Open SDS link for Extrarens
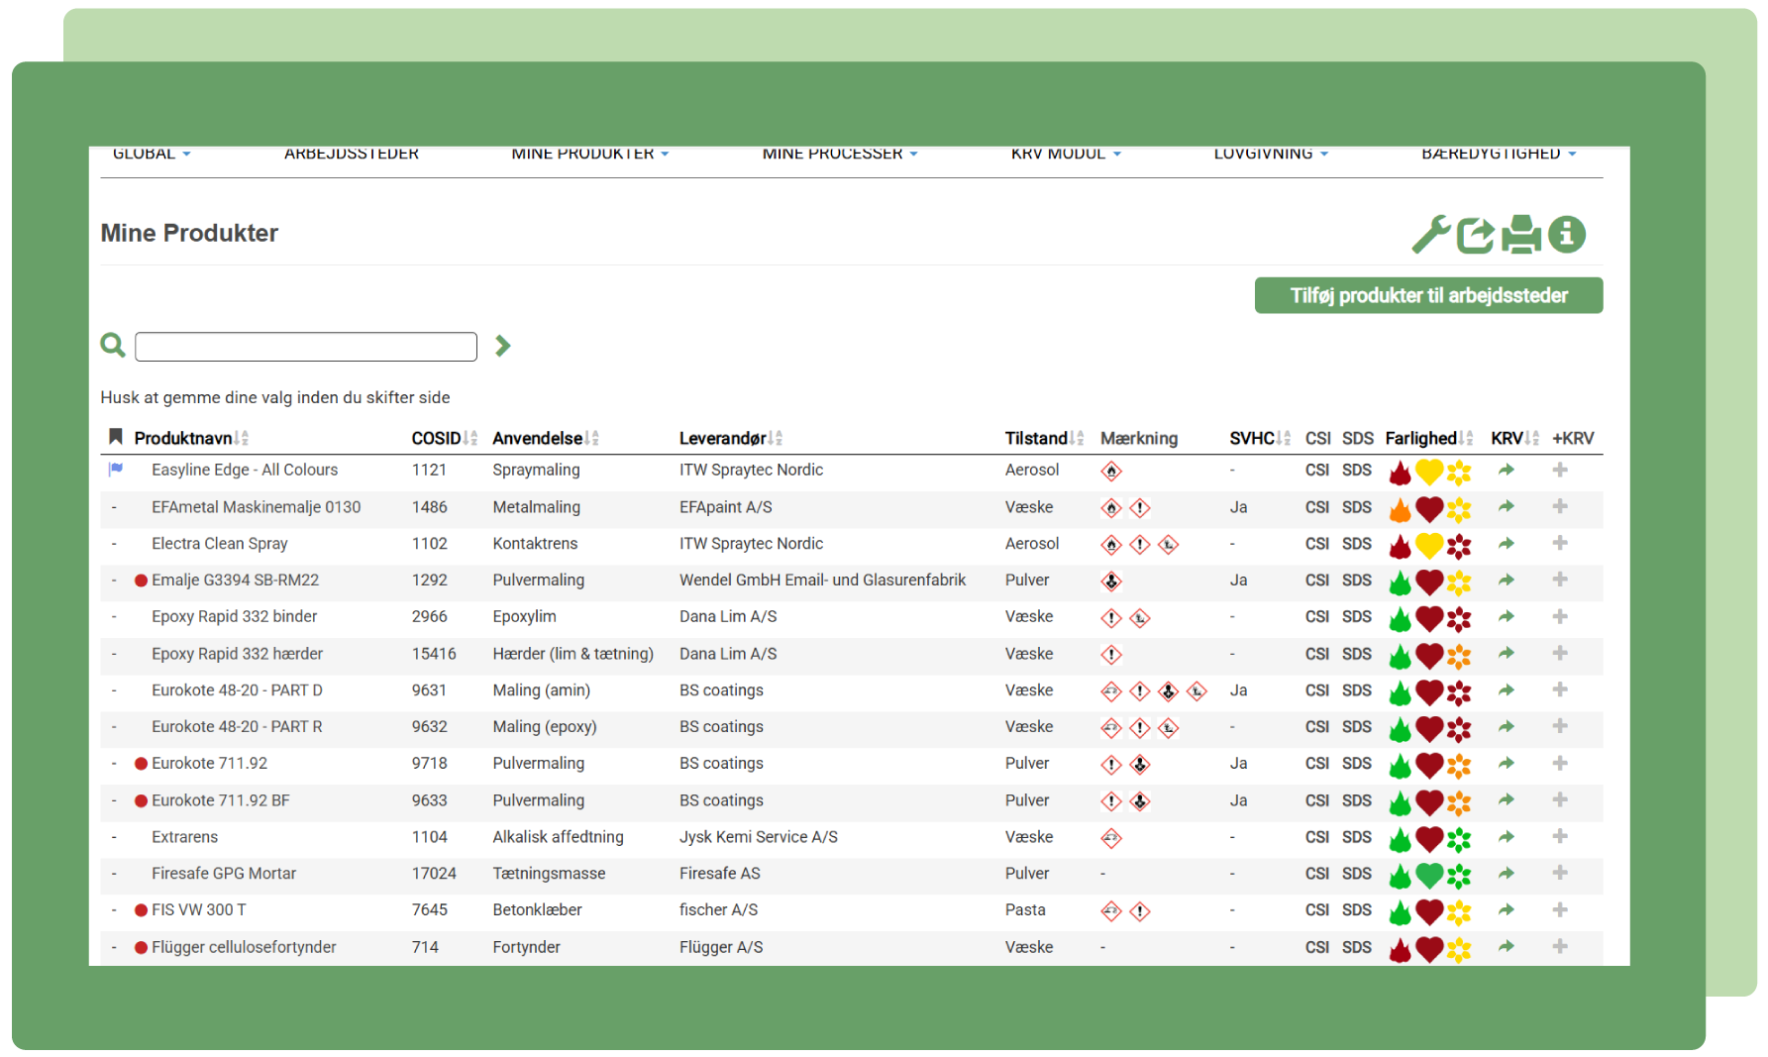Image resolution: width=1768 pixels, height=1057 pixels. pyautogui.click(x=1356, y=837)
